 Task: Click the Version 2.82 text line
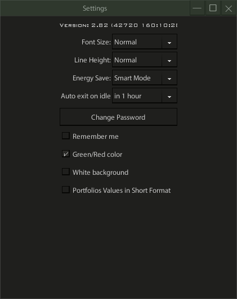118,25
